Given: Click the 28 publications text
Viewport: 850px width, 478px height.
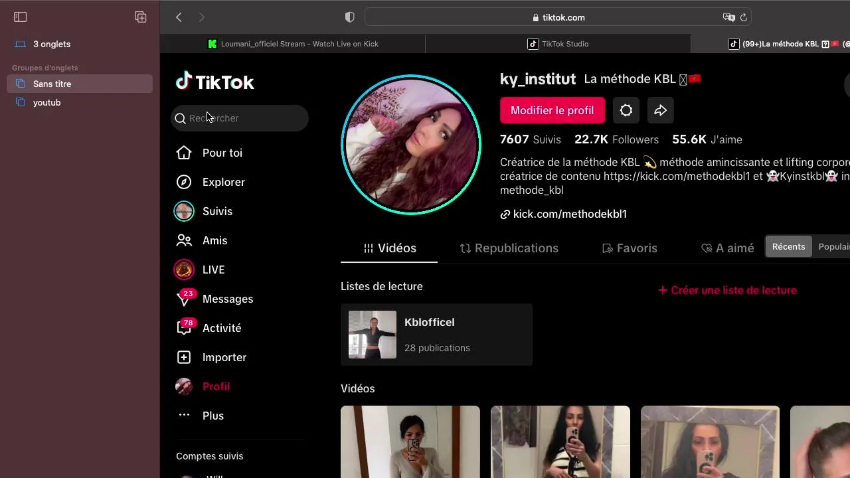Looking at the screenshot, I should click(x=437, y=348).
